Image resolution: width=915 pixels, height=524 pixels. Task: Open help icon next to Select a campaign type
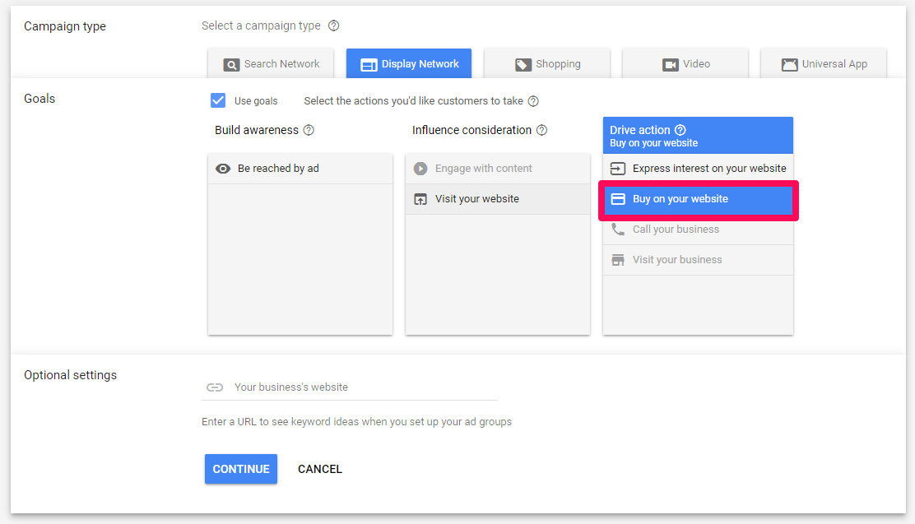click(334, 26)
